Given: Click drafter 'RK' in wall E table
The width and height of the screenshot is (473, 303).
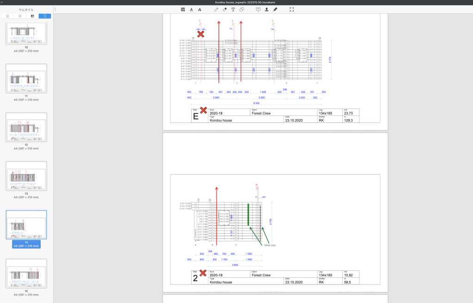Looking at the screenshot, I should click(321, 121).
